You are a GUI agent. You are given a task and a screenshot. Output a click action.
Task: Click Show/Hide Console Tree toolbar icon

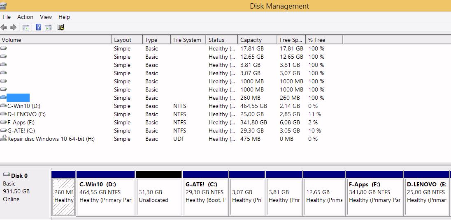tap(26, 27)
